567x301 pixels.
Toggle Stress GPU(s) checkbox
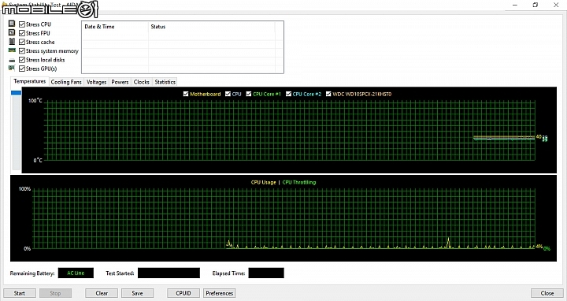click(x=22, y=69)
